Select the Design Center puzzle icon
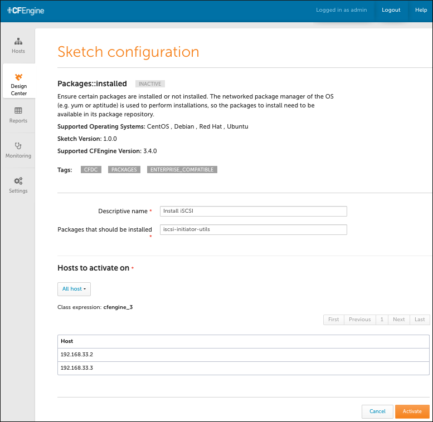The width and height of the screenshot is (433, 422). point(18,77)
